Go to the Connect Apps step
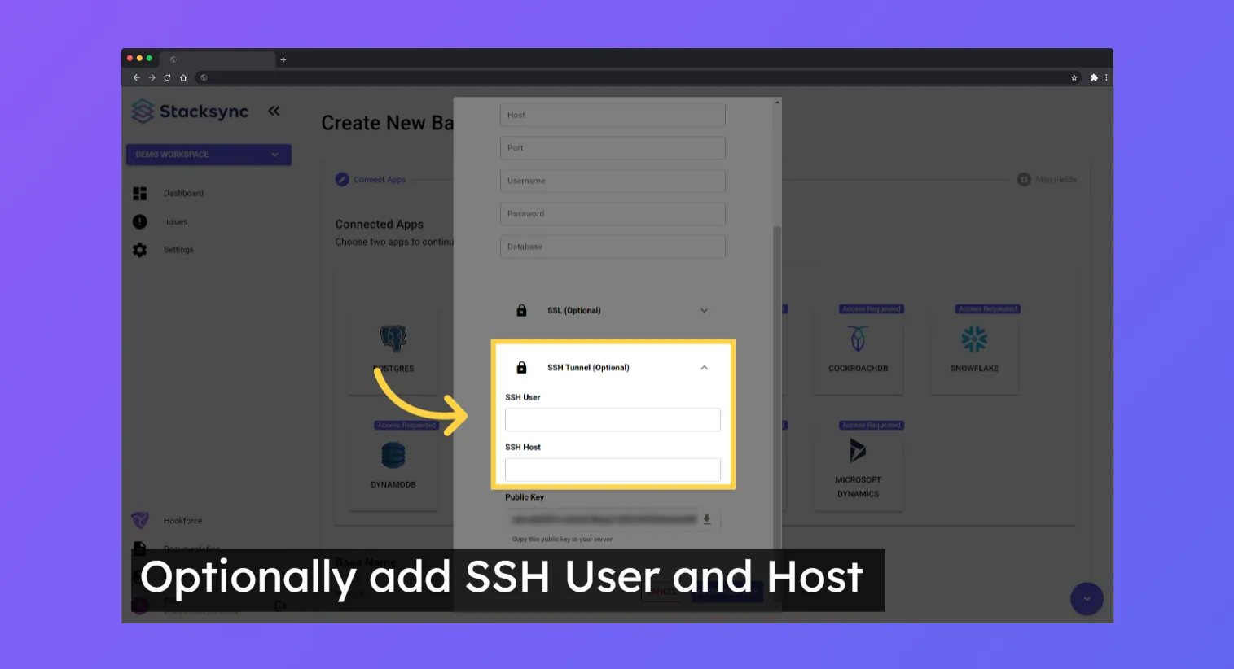Image resolution: width=1234 pixels, height=669 pixels. 371,180
